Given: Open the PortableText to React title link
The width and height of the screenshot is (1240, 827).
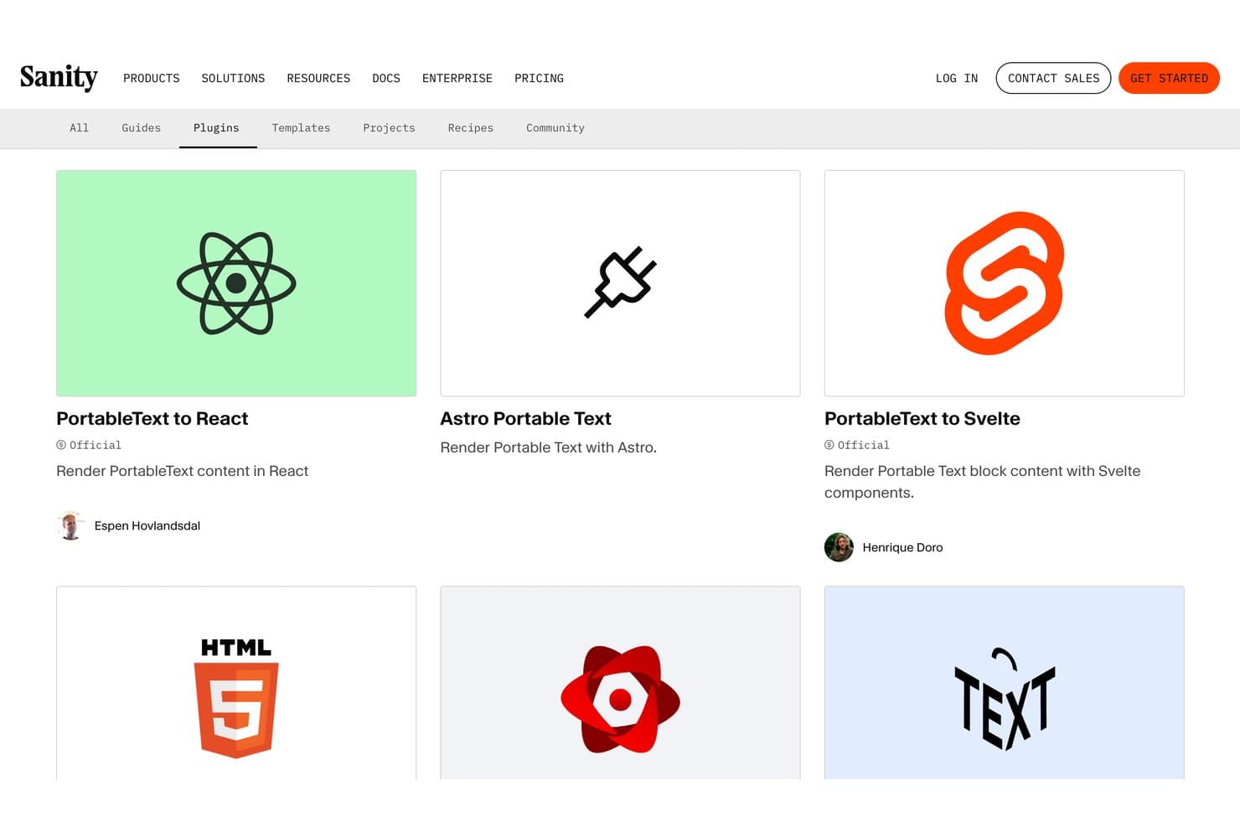Looking at the screenshot, I should 152,418.
